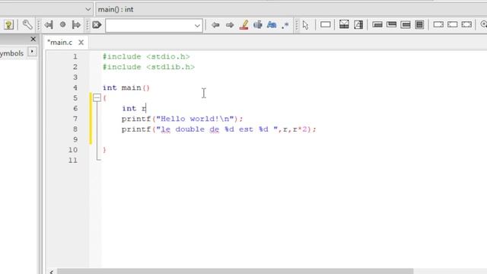Click the 'int main()' declaration
The width and height of the screenshot is (487, 274).
click(x=126, y=88)
